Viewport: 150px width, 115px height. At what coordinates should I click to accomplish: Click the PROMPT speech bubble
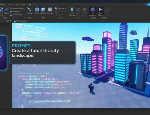pos(42,53)
